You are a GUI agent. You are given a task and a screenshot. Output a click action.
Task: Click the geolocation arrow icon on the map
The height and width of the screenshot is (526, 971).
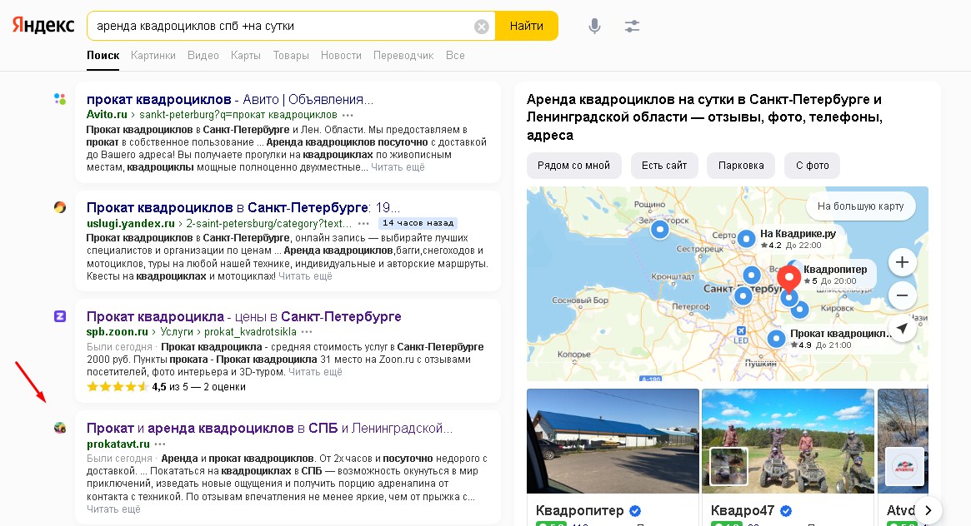point(901,329)
